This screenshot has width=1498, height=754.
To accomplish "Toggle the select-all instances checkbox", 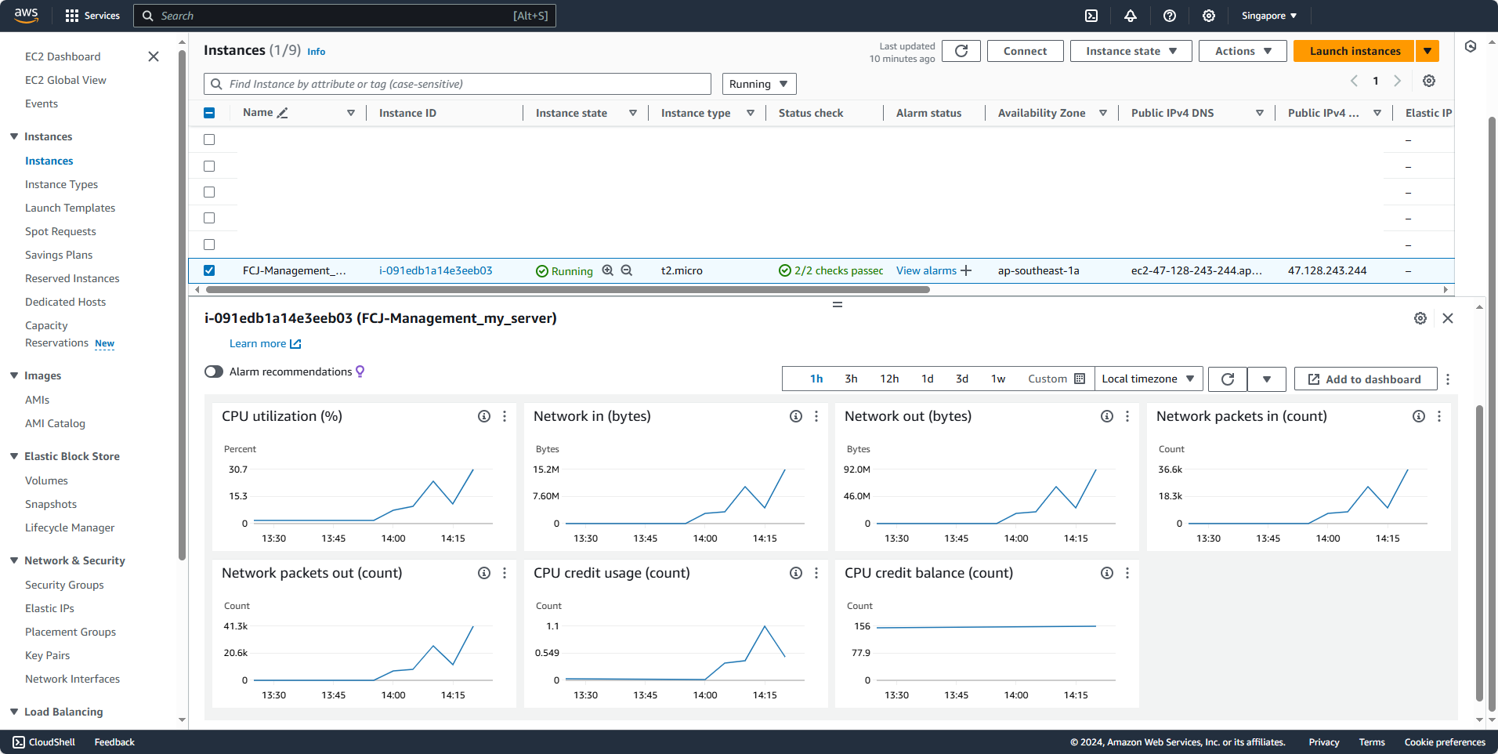I will [x=209, y=113].
